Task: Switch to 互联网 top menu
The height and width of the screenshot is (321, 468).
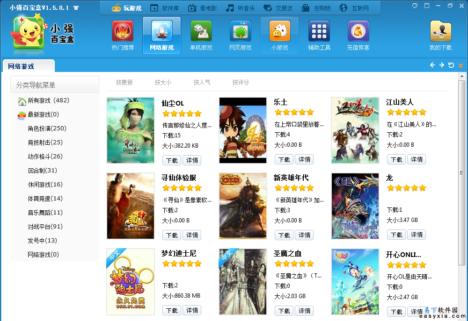Action: point(354,8)
